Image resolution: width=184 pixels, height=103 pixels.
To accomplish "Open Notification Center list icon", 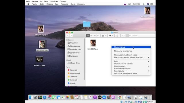I will point(152,4).
